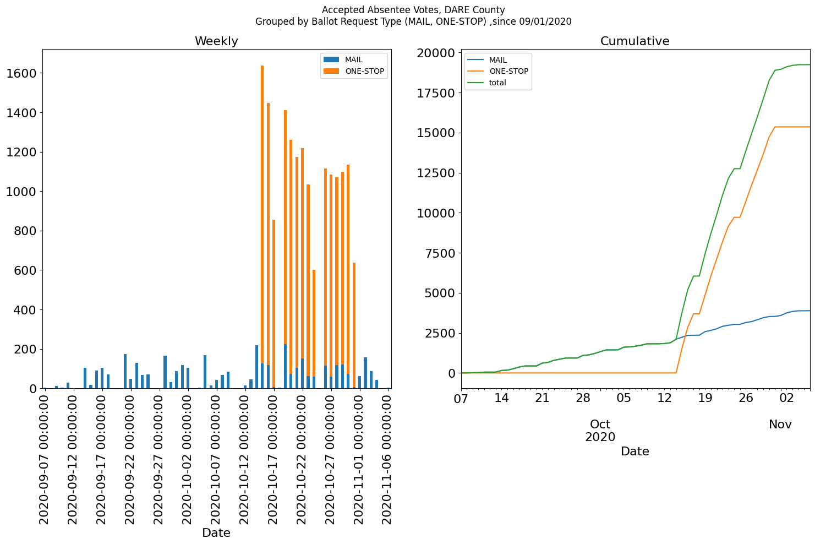Click the '2020-10-12 00:00:00' x-axis label
The width and height of the screenshot is (815, 544).
coord(245,458)
